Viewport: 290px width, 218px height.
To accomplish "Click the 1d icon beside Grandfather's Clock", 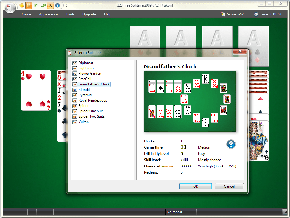I will [x=74, y=85].
